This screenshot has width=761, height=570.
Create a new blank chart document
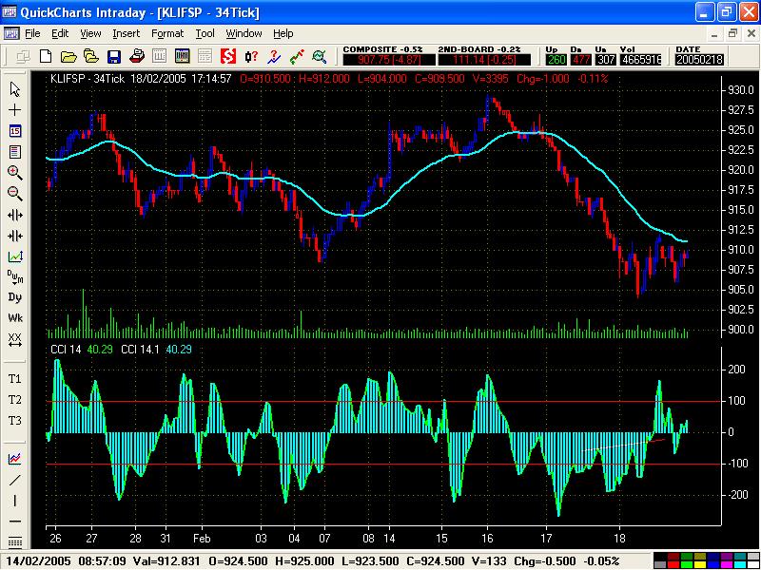click(46, 56)
